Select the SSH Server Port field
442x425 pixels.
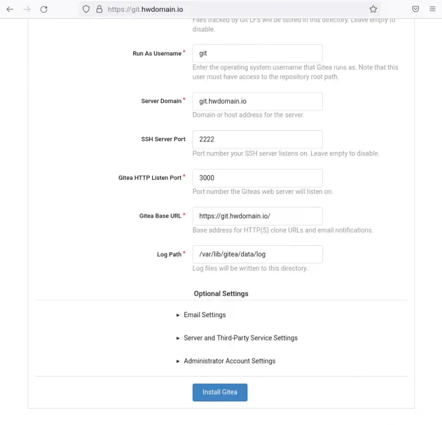(x=258, y=140)
